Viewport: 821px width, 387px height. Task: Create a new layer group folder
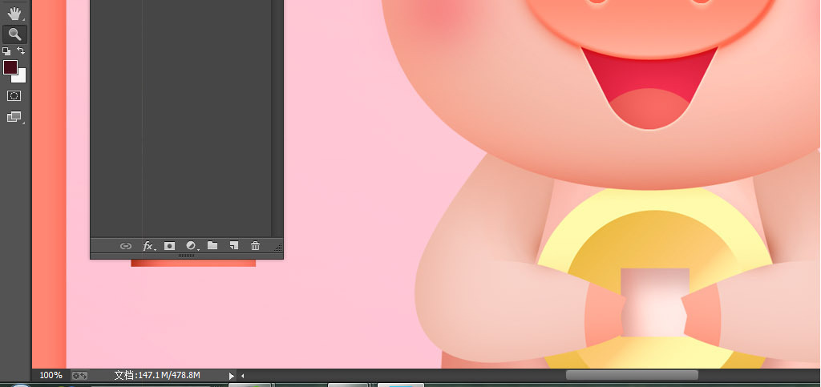coord(212,246)
